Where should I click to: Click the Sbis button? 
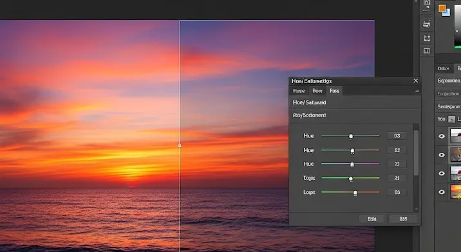(x=372, y=218)
